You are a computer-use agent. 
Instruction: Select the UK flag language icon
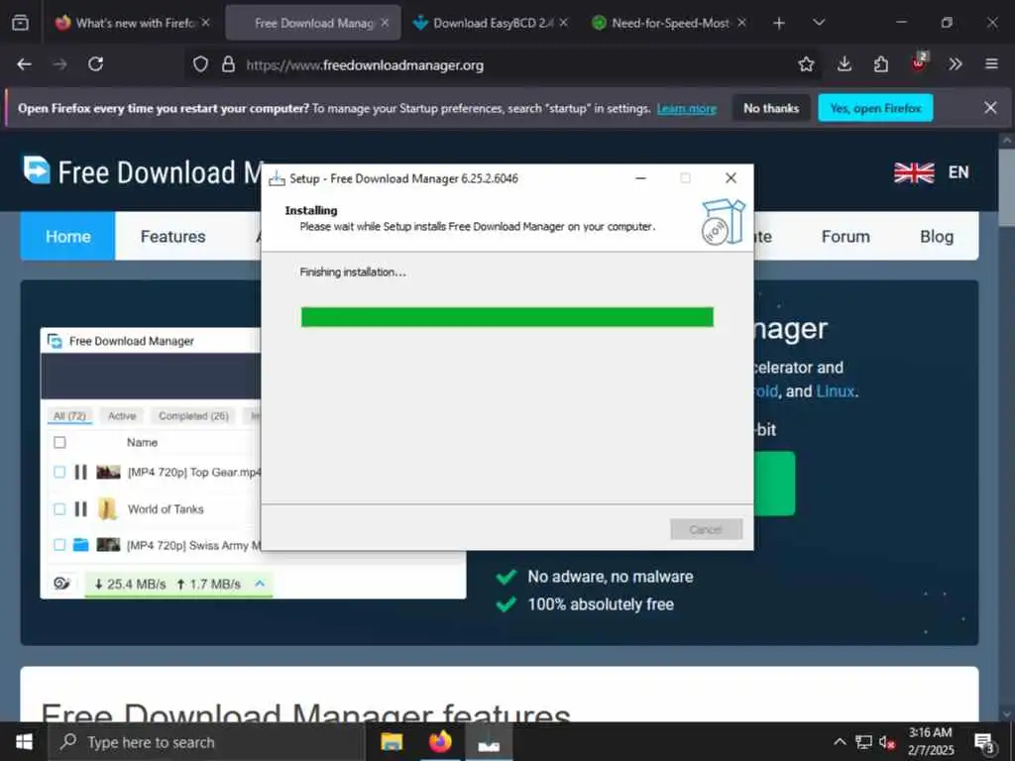pyautogui.click(x=914, y=172)
